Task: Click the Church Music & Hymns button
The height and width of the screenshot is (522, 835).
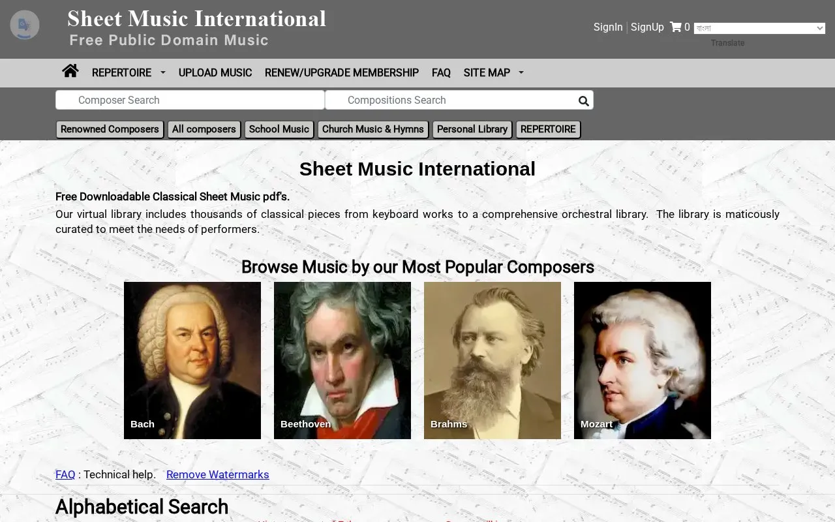Action: click(x=373, y=129)
